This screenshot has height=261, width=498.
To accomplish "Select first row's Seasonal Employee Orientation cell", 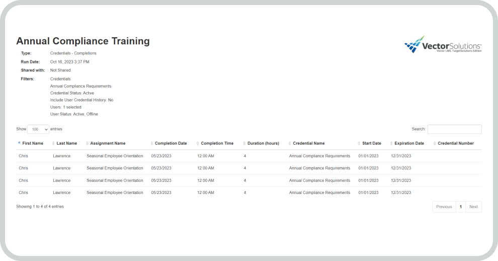I will click(x=115, y=156).
